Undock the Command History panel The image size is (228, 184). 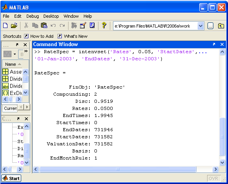click(18, 119)
